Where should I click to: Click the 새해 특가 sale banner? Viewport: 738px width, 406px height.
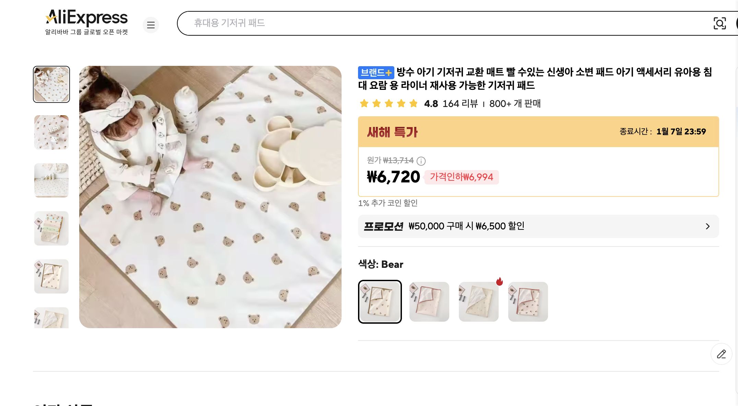click(392, 132)
